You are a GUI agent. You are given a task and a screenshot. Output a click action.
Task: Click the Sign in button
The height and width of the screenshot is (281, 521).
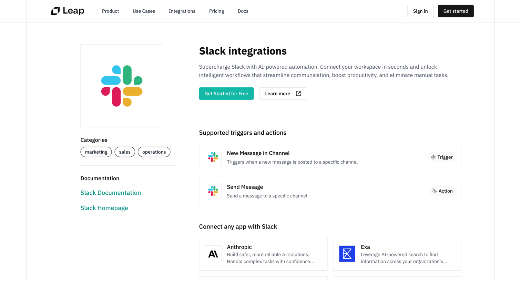click(420, 11)
